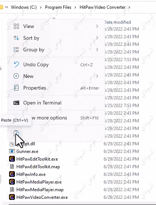Expand the View submenu arrow
Image resolution: width=156 pixels, height=205 pixels.
coord(97,26)
